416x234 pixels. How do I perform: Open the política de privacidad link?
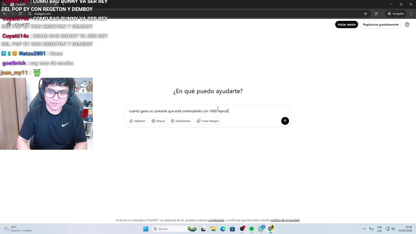tap(285, 220)
